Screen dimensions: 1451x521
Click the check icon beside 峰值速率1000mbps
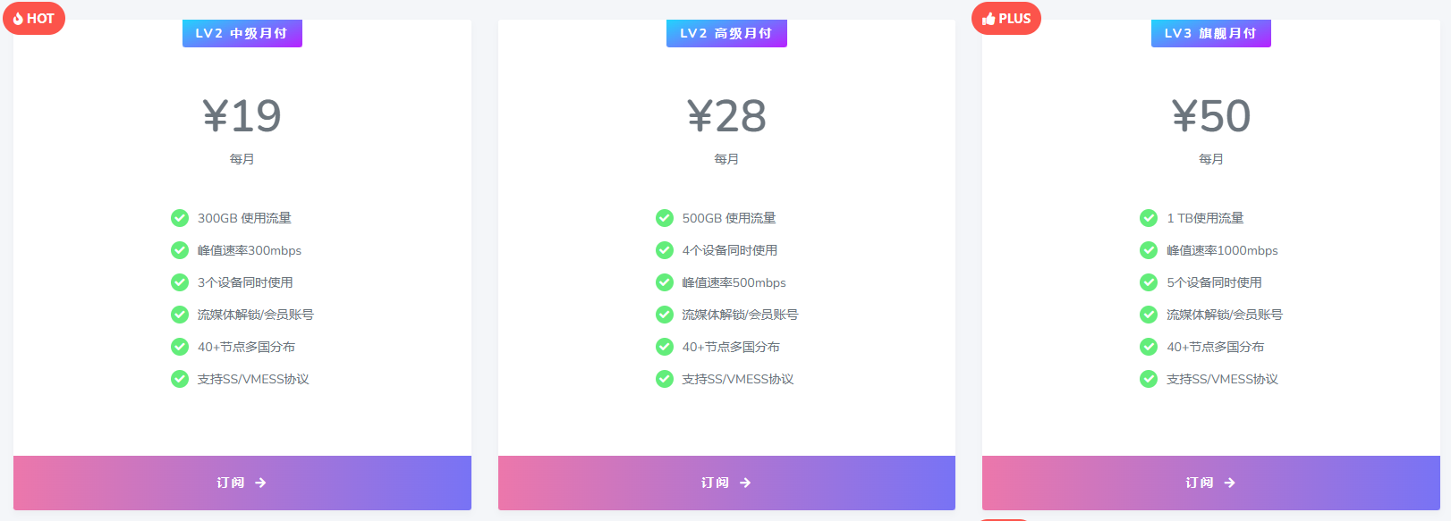pyautogui.click(x=1149, y=250)
